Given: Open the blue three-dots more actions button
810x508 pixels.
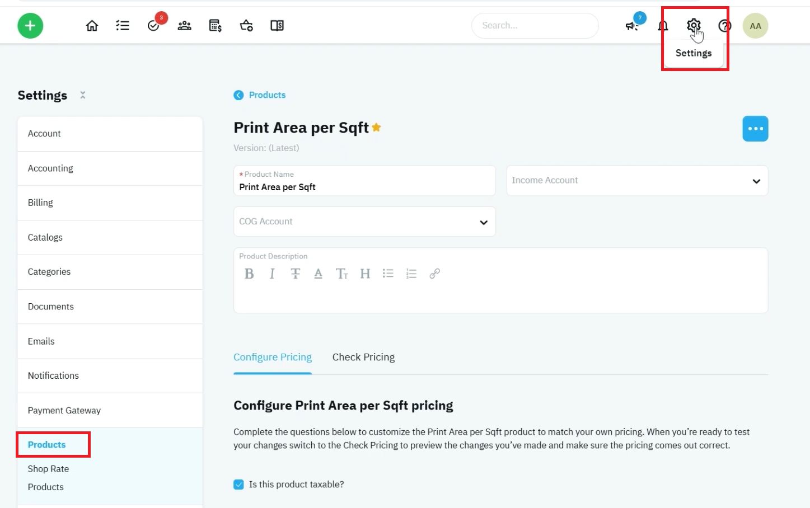Looking at the screenshot, I should pyautogui.click(x=755, y=129).
